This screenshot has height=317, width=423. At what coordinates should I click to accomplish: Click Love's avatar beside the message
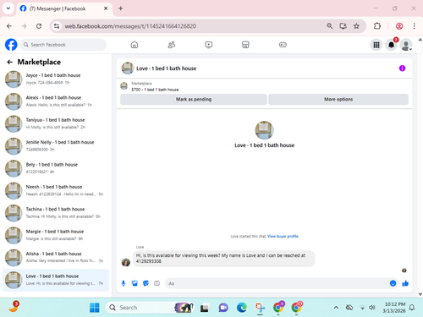point(126,262)
